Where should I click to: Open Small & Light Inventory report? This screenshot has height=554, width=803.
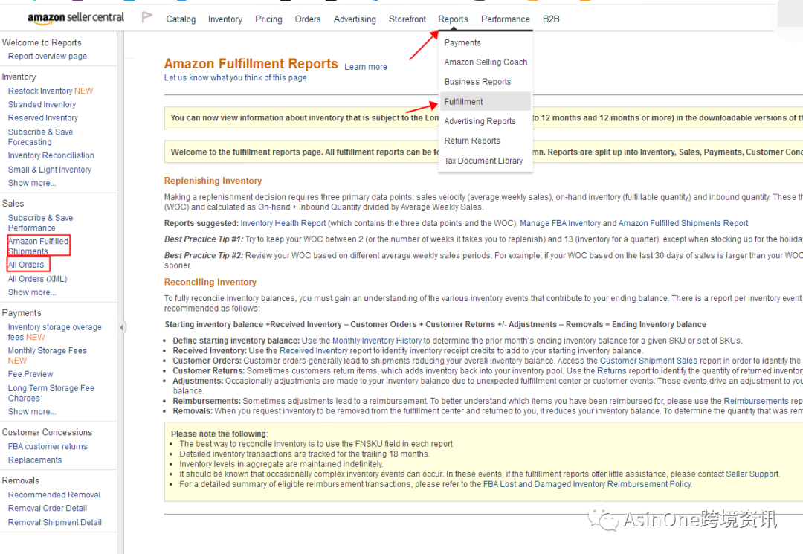click(50, 170)
